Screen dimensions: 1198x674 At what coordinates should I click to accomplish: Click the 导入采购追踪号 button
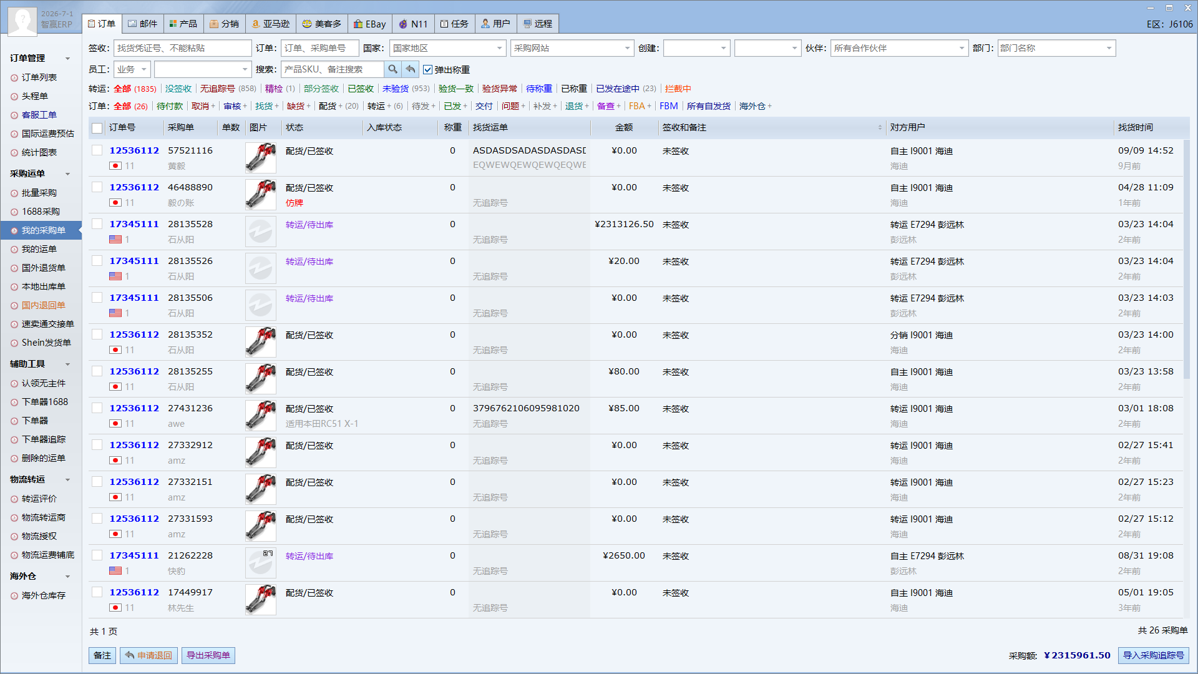click(x=1154, y=655)
